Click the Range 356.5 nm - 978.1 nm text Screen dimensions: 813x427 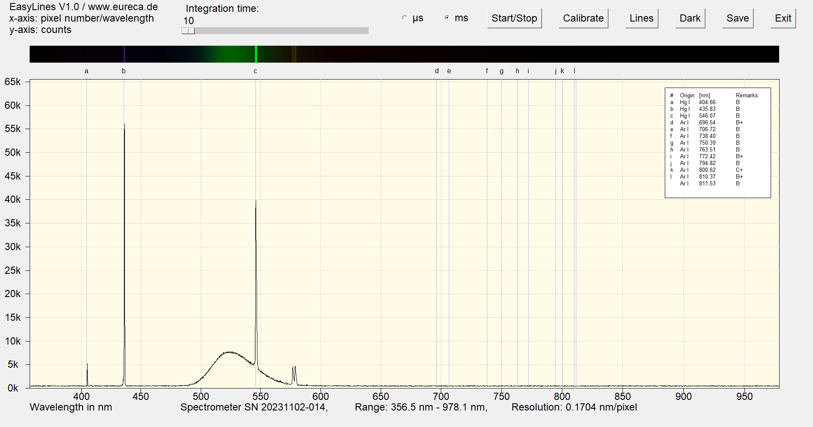[x=421, y=408]
